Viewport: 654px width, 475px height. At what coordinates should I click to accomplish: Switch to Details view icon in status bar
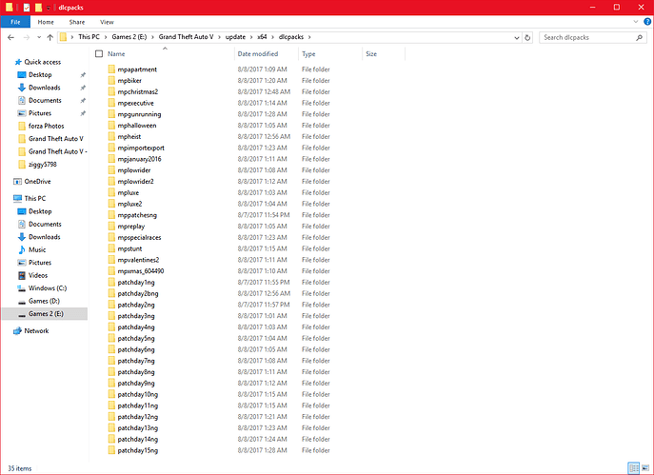pyautogui.click(x=634, y=468)
